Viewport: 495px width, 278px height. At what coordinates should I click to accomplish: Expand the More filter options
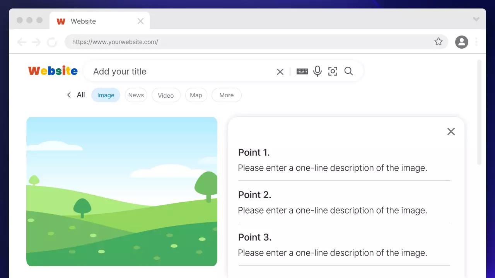click(x=226, y=95)
